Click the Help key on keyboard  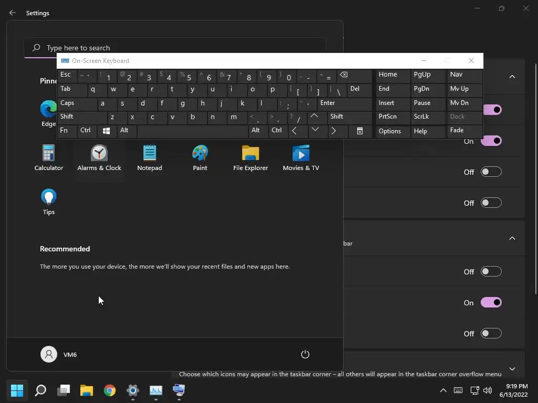(x=428, y=131)
